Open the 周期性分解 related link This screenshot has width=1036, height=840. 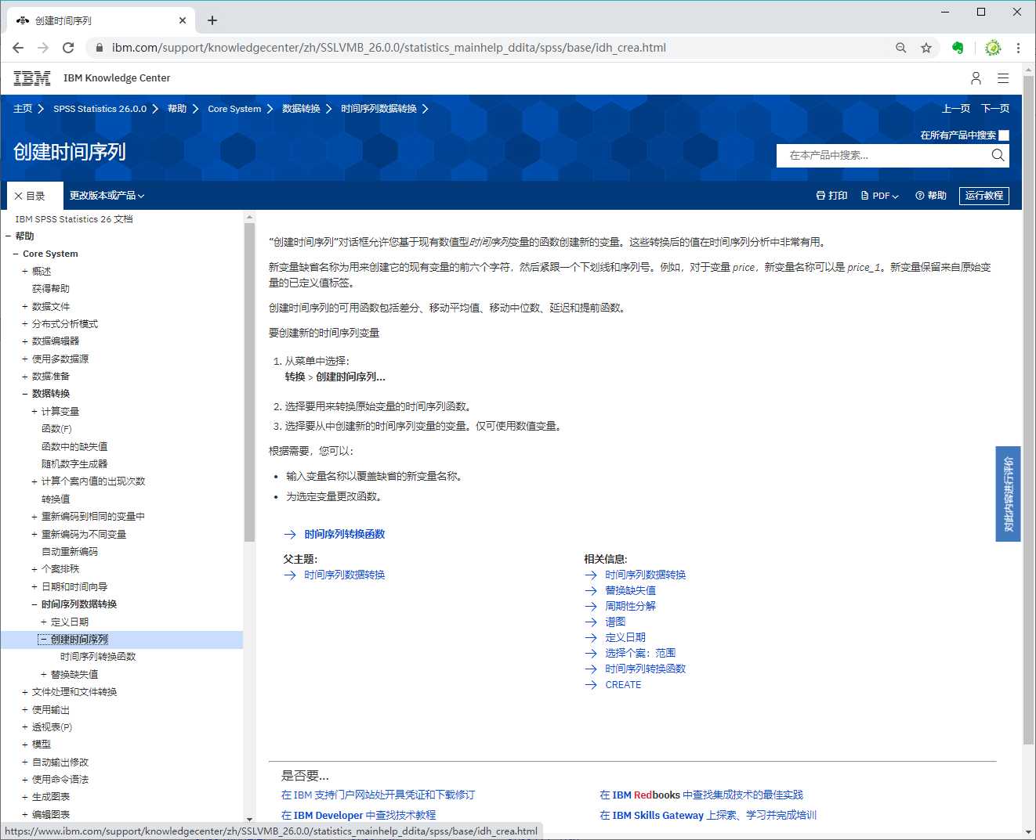[x=630, y=606]
